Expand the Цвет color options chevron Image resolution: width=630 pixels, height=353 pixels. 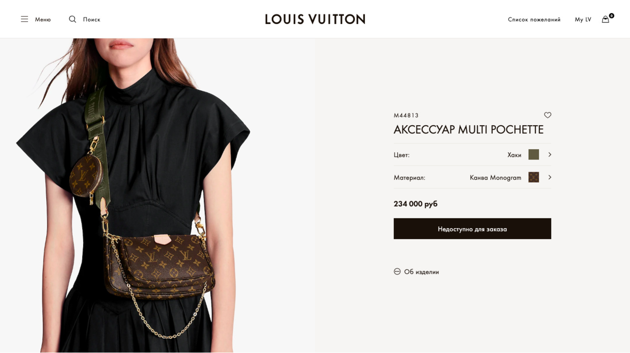click(x=550, y=155)
